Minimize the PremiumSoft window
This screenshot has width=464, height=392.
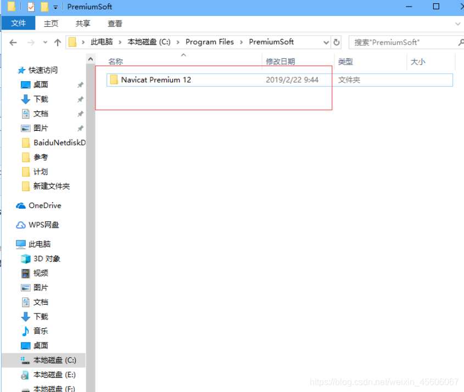pyautogui.click(x=409, y=7)
